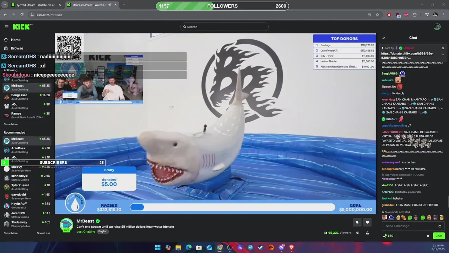Select the MrBeast Stream tab
The image size is (449, 253).
(92, 5)
